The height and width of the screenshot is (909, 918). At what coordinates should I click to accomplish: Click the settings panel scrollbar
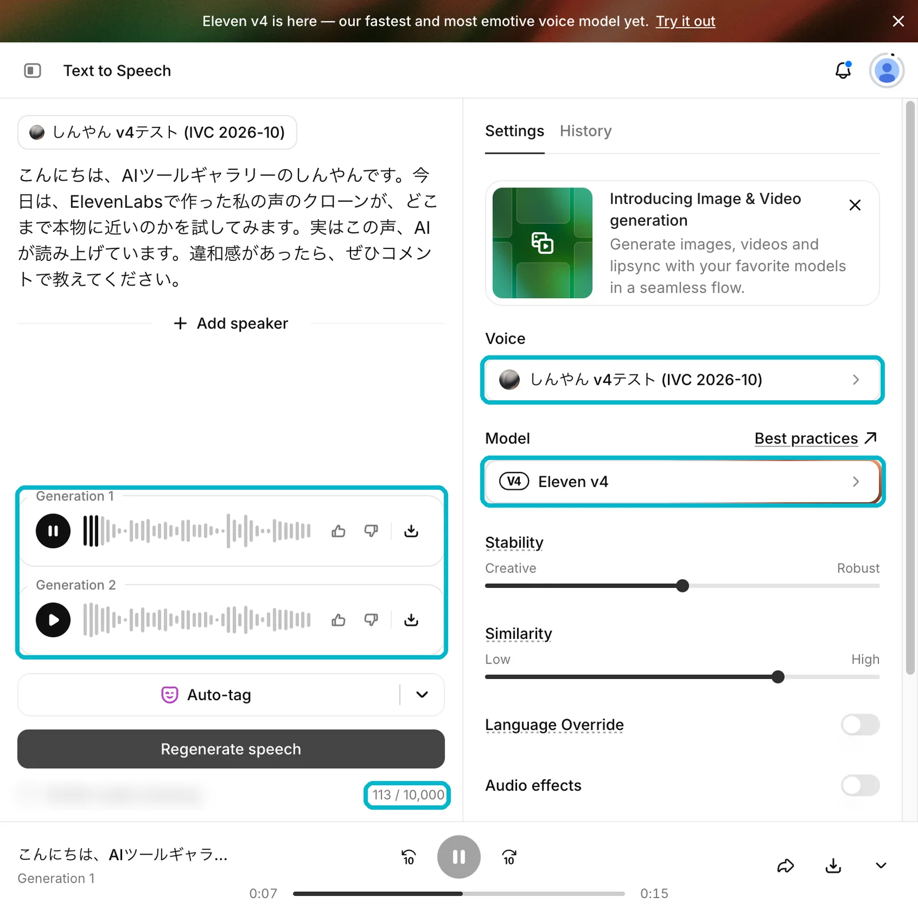910,388
